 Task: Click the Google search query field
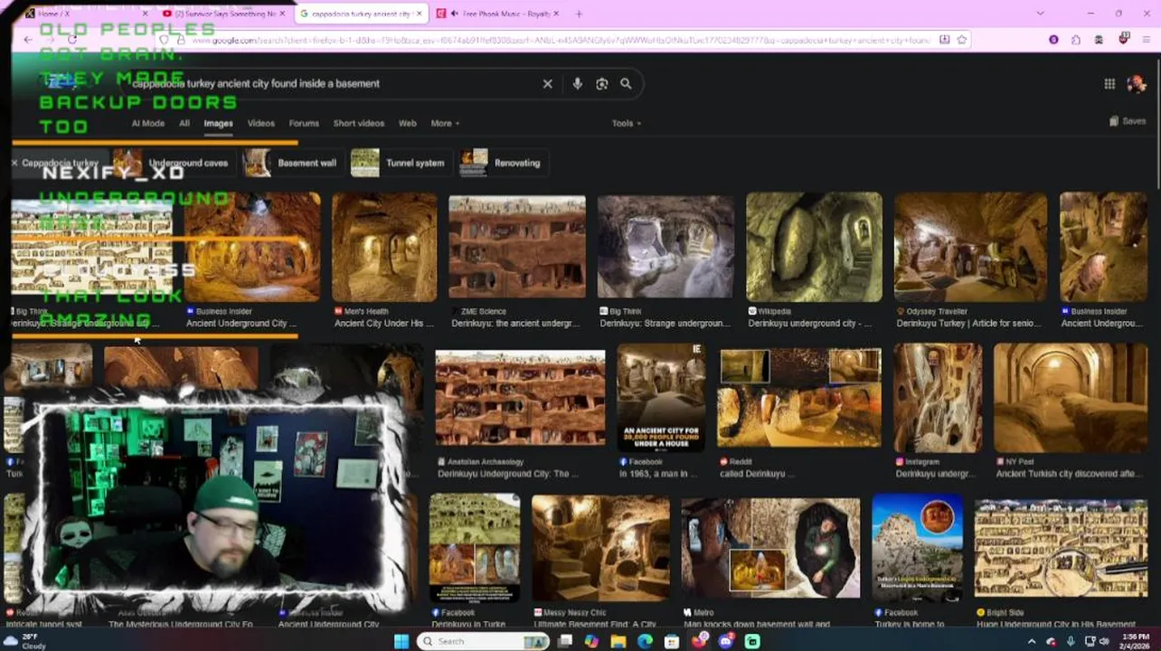pos(330,83)
